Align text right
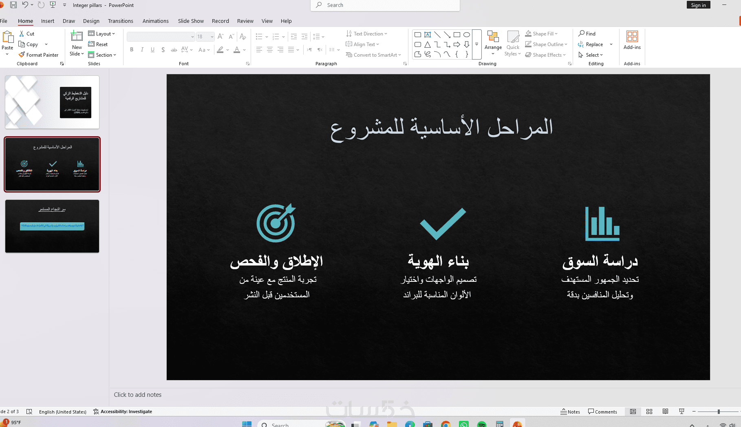741x427 pixels. (x=280, y=50)
